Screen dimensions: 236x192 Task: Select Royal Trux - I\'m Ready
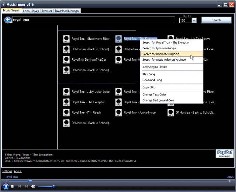(86, 113)
